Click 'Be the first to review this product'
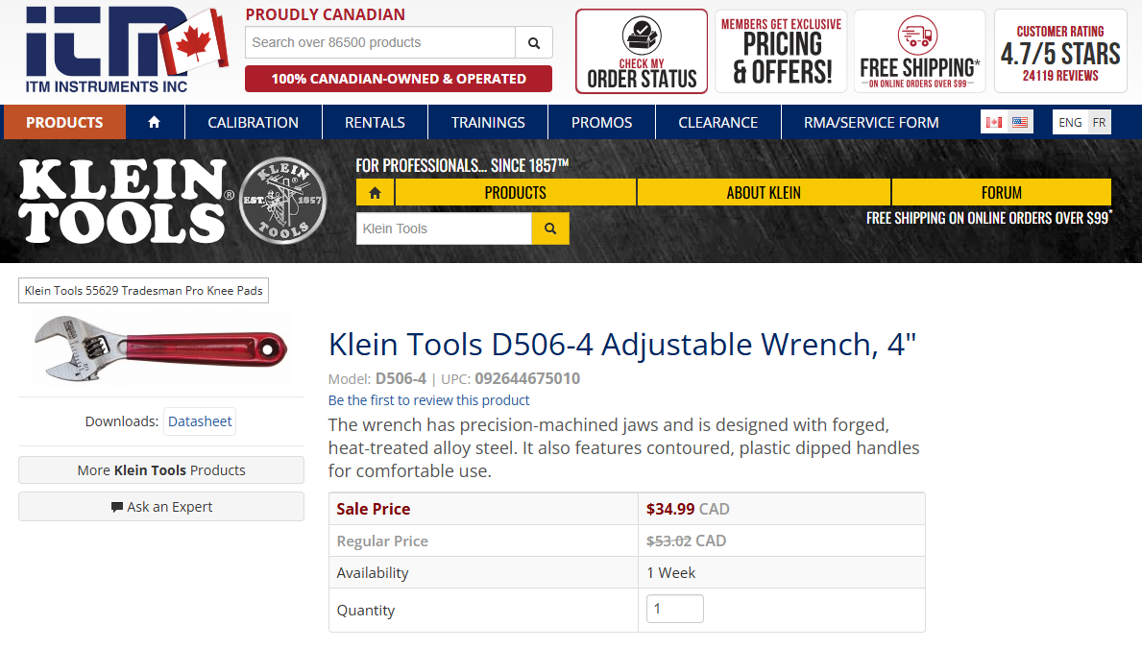The height and width of the screenshot is (649, 1142). pyautogui.click(x=428, y=399)
